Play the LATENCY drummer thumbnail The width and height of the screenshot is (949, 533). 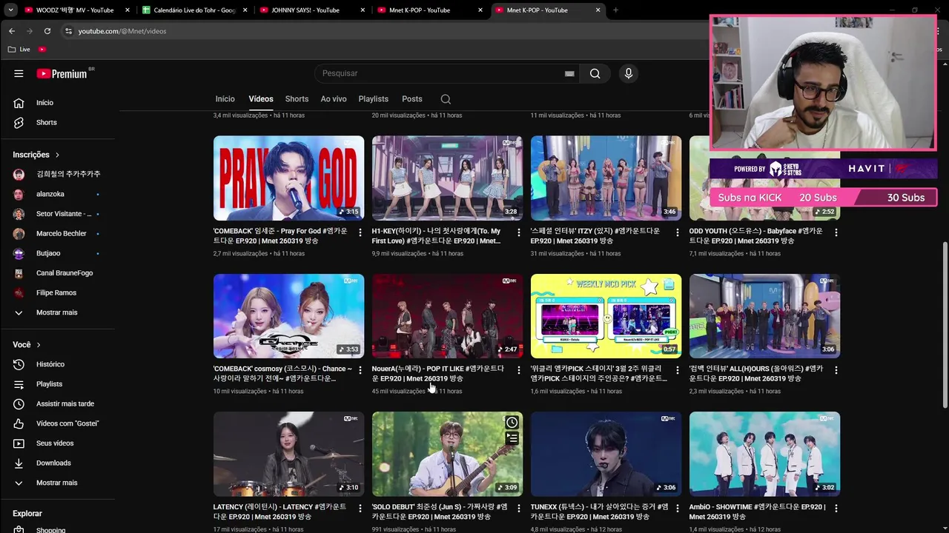pos(288,454)
